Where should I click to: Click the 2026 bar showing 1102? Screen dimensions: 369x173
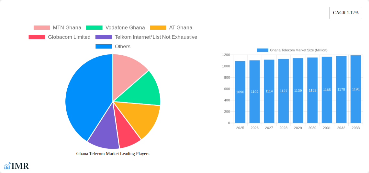tap(255, 92)
